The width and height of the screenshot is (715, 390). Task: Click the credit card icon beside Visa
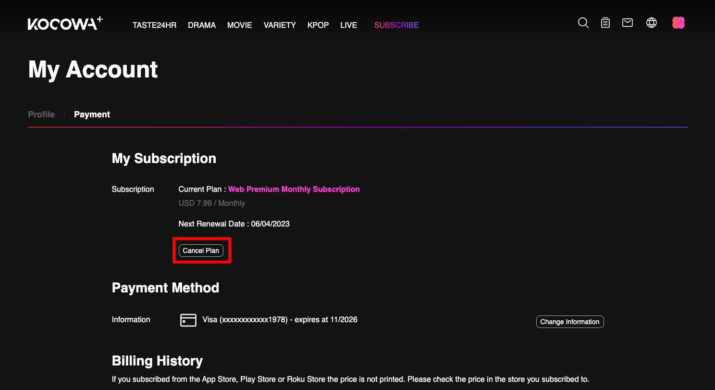188,320
